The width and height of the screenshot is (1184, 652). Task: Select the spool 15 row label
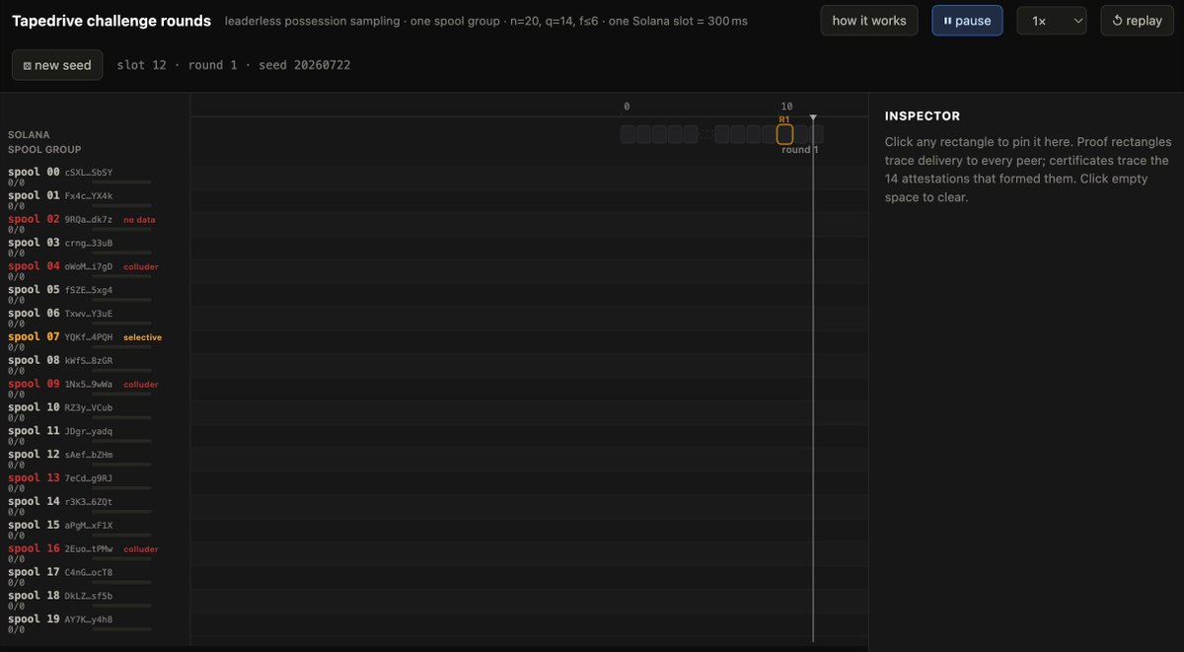click(x=34, y=525)
